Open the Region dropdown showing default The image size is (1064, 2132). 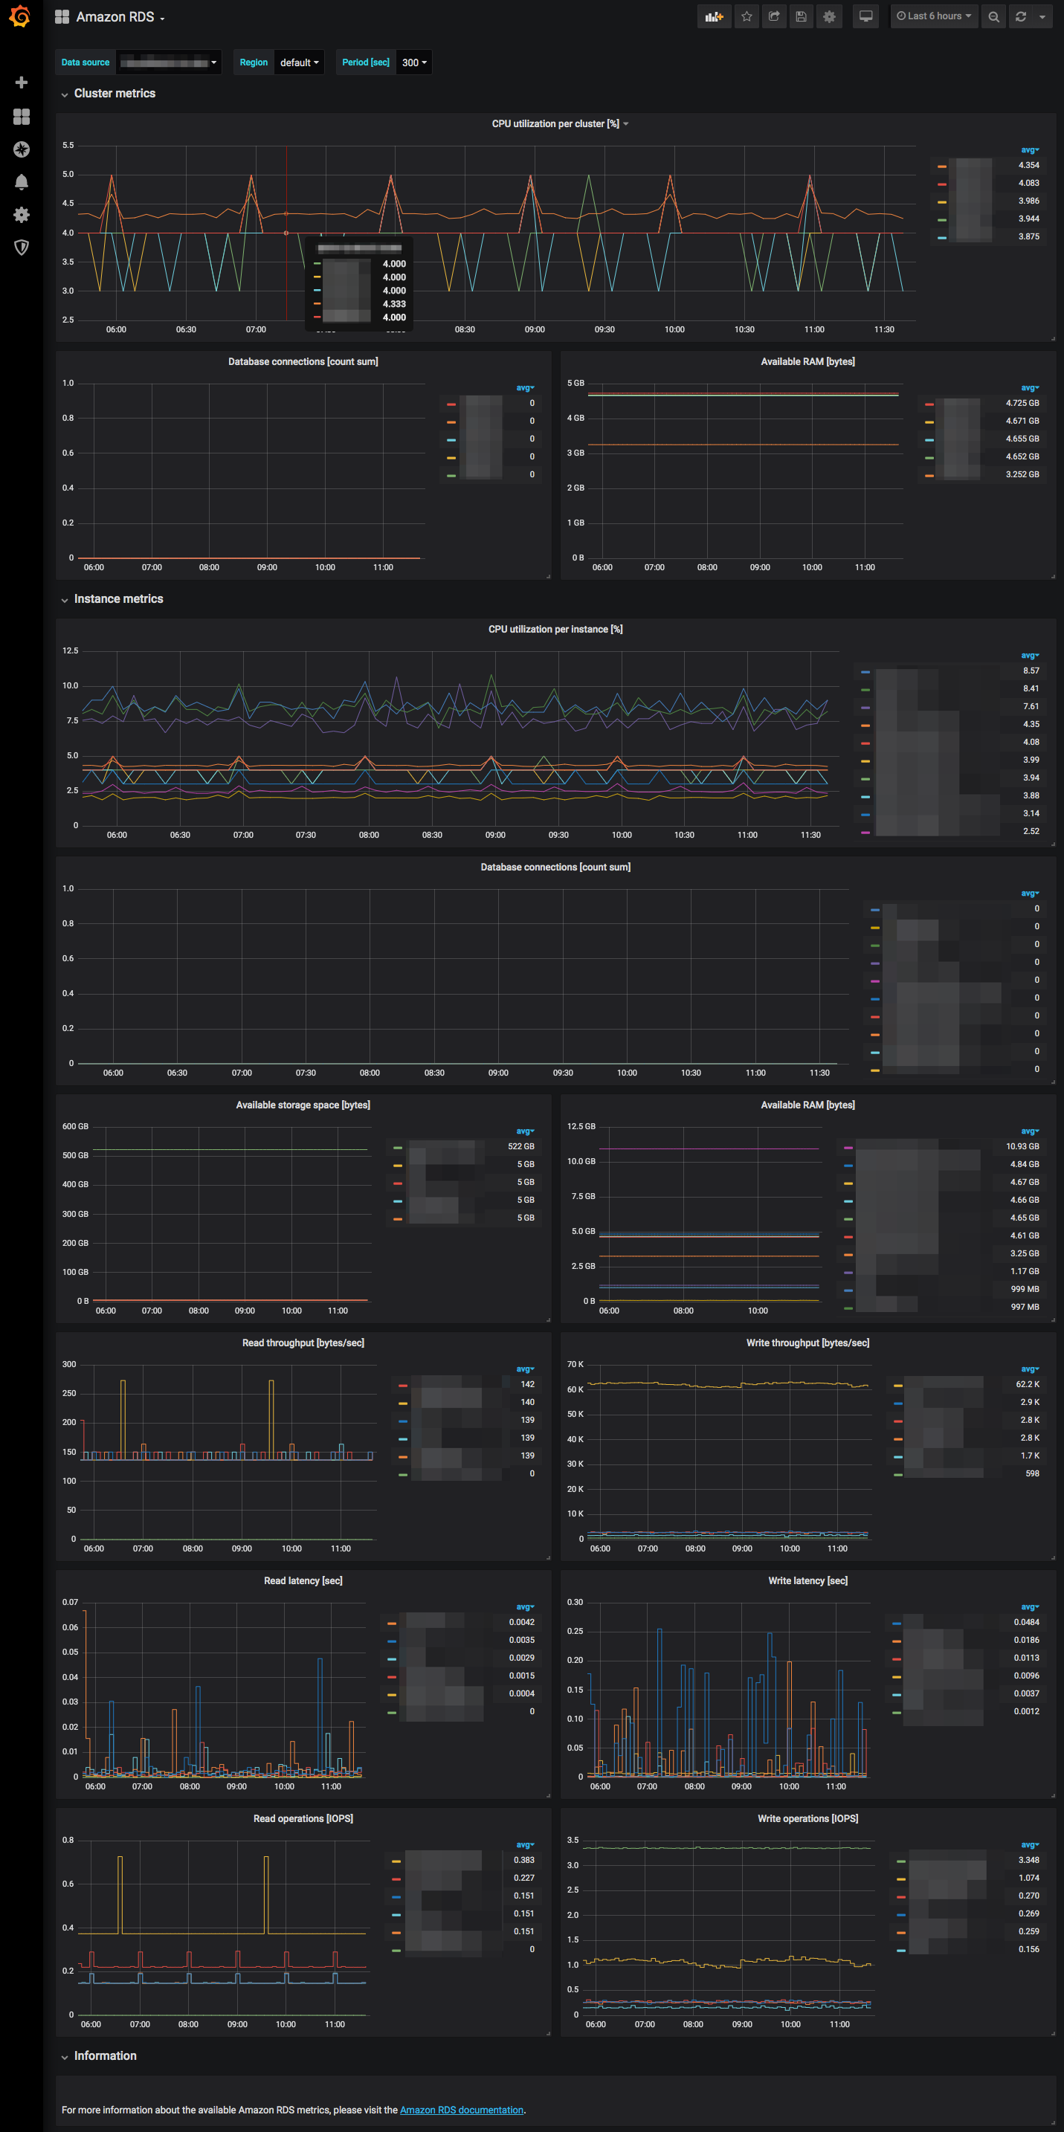(299, 63)
